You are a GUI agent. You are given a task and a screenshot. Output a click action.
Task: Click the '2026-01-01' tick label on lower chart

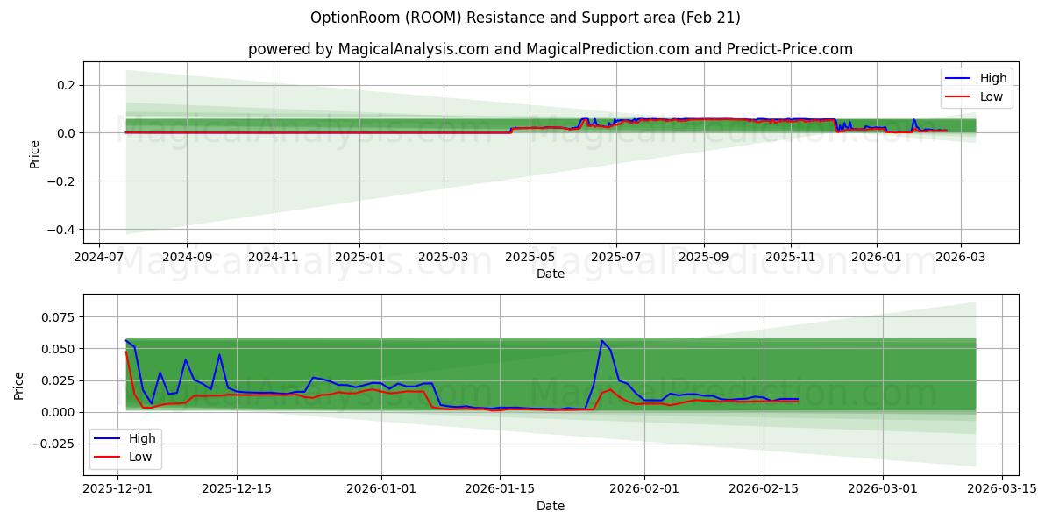(x=381, y=490)
